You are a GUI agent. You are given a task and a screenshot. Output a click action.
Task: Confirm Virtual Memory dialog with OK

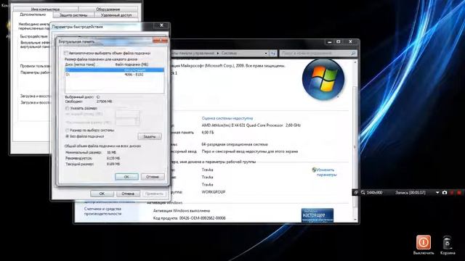[126, 177]
